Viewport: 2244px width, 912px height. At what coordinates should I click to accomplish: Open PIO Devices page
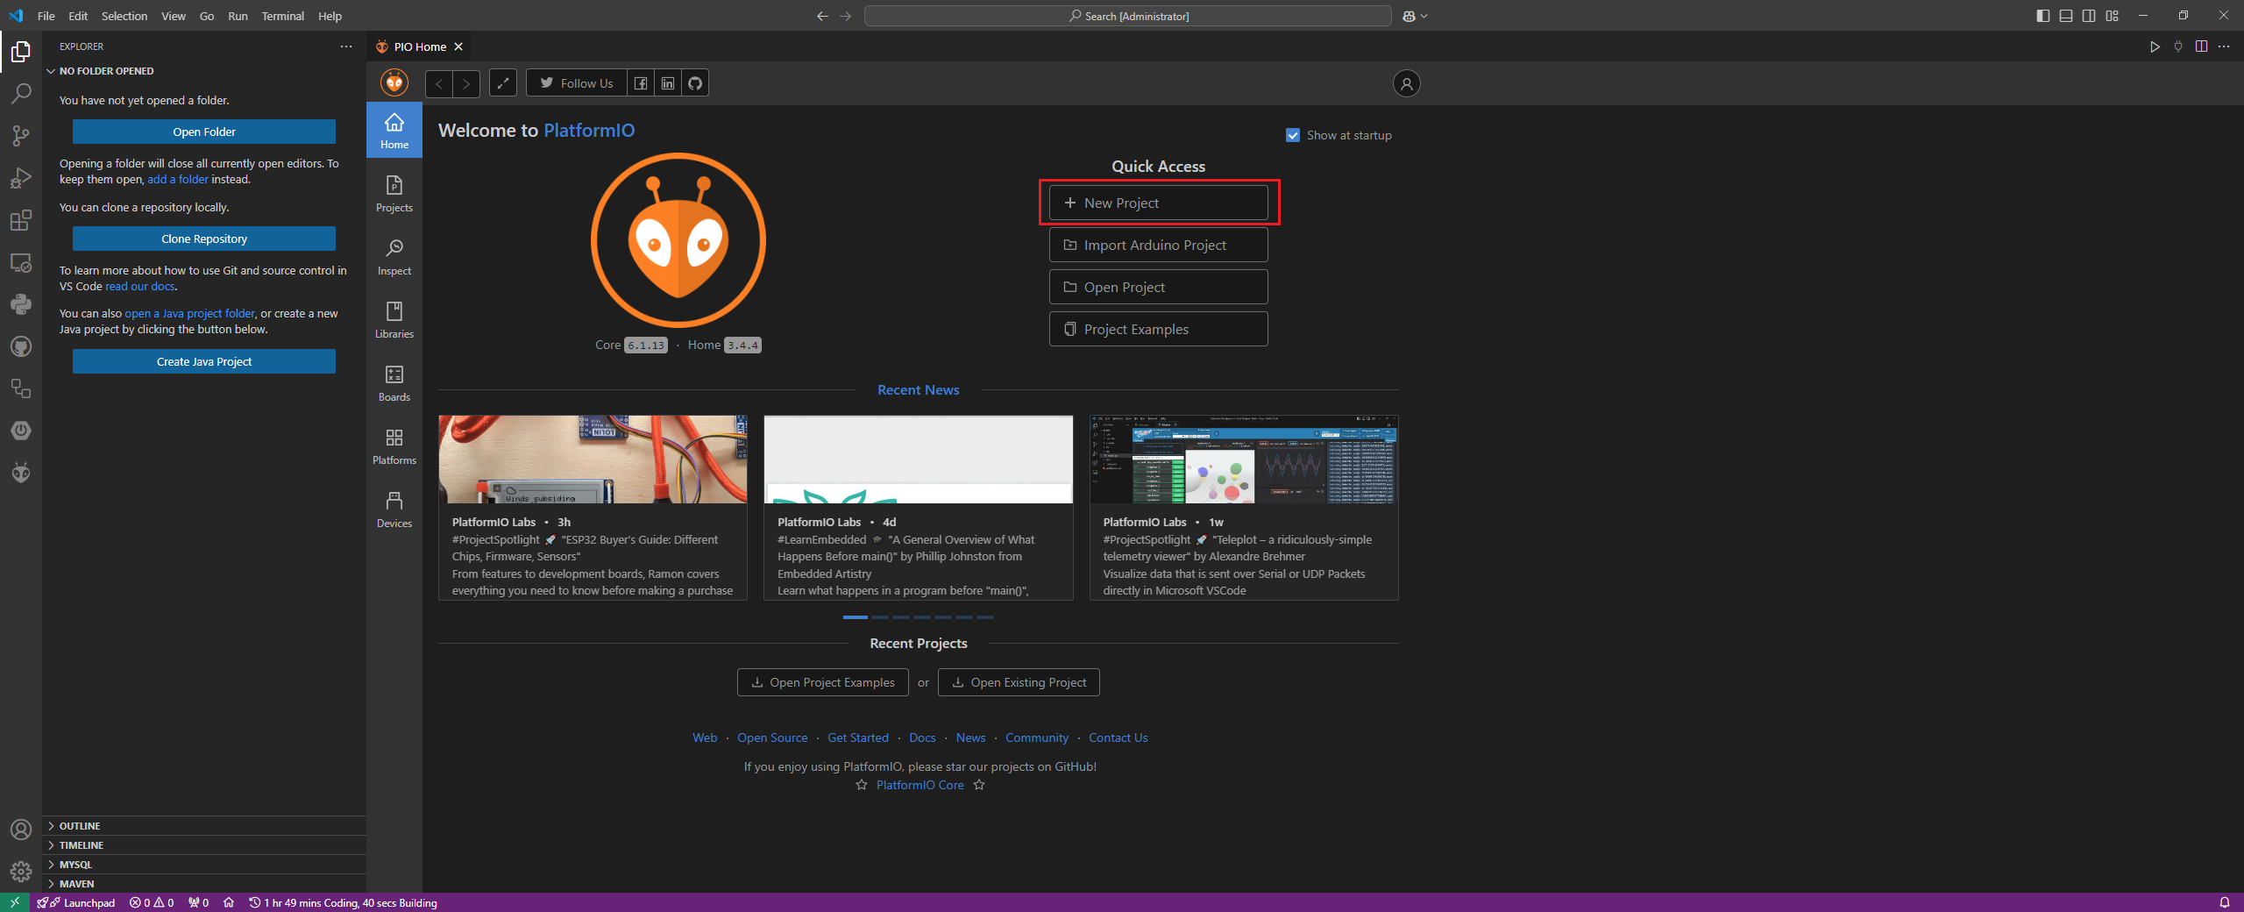coord(394,509)
